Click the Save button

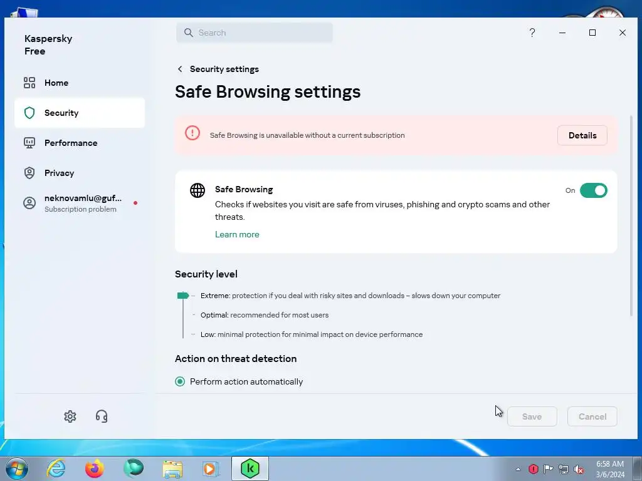click(532, 416)
